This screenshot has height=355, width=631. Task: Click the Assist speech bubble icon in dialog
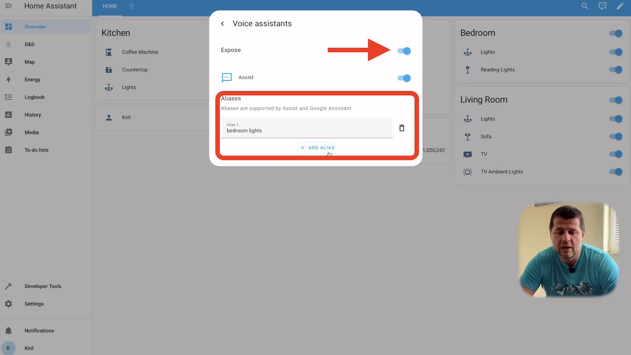pos(227,78)
